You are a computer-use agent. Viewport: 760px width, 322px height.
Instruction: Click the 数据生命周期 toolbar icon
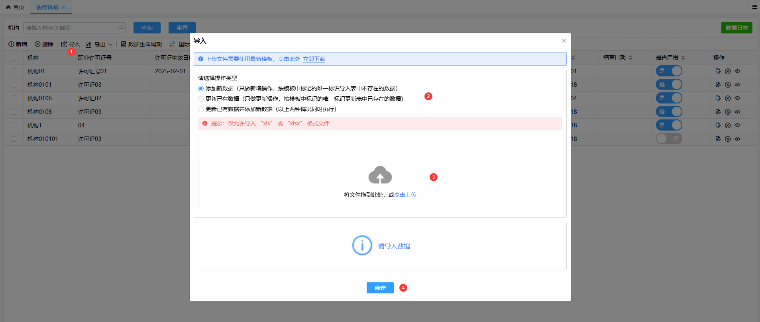click(x=124, y=44)
